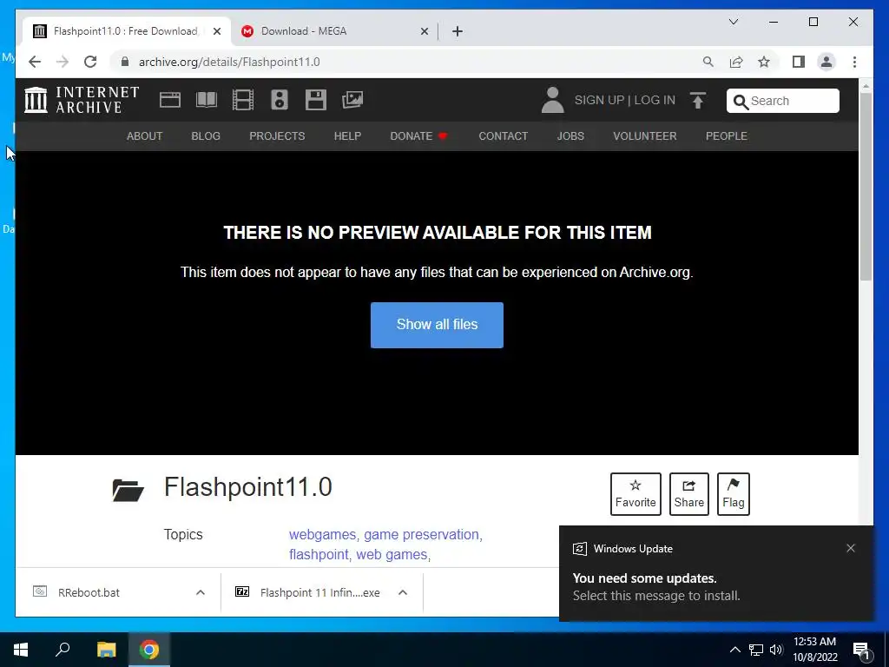Click the Share button on item
This screenshot has width=889, height=667.
[688, 494]
